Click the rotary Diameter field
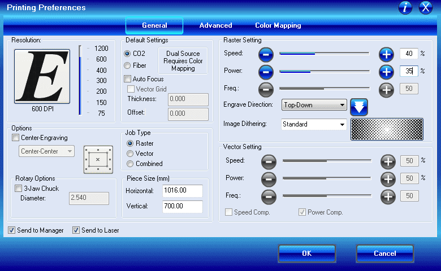441x271 pixels. (89, 198)
